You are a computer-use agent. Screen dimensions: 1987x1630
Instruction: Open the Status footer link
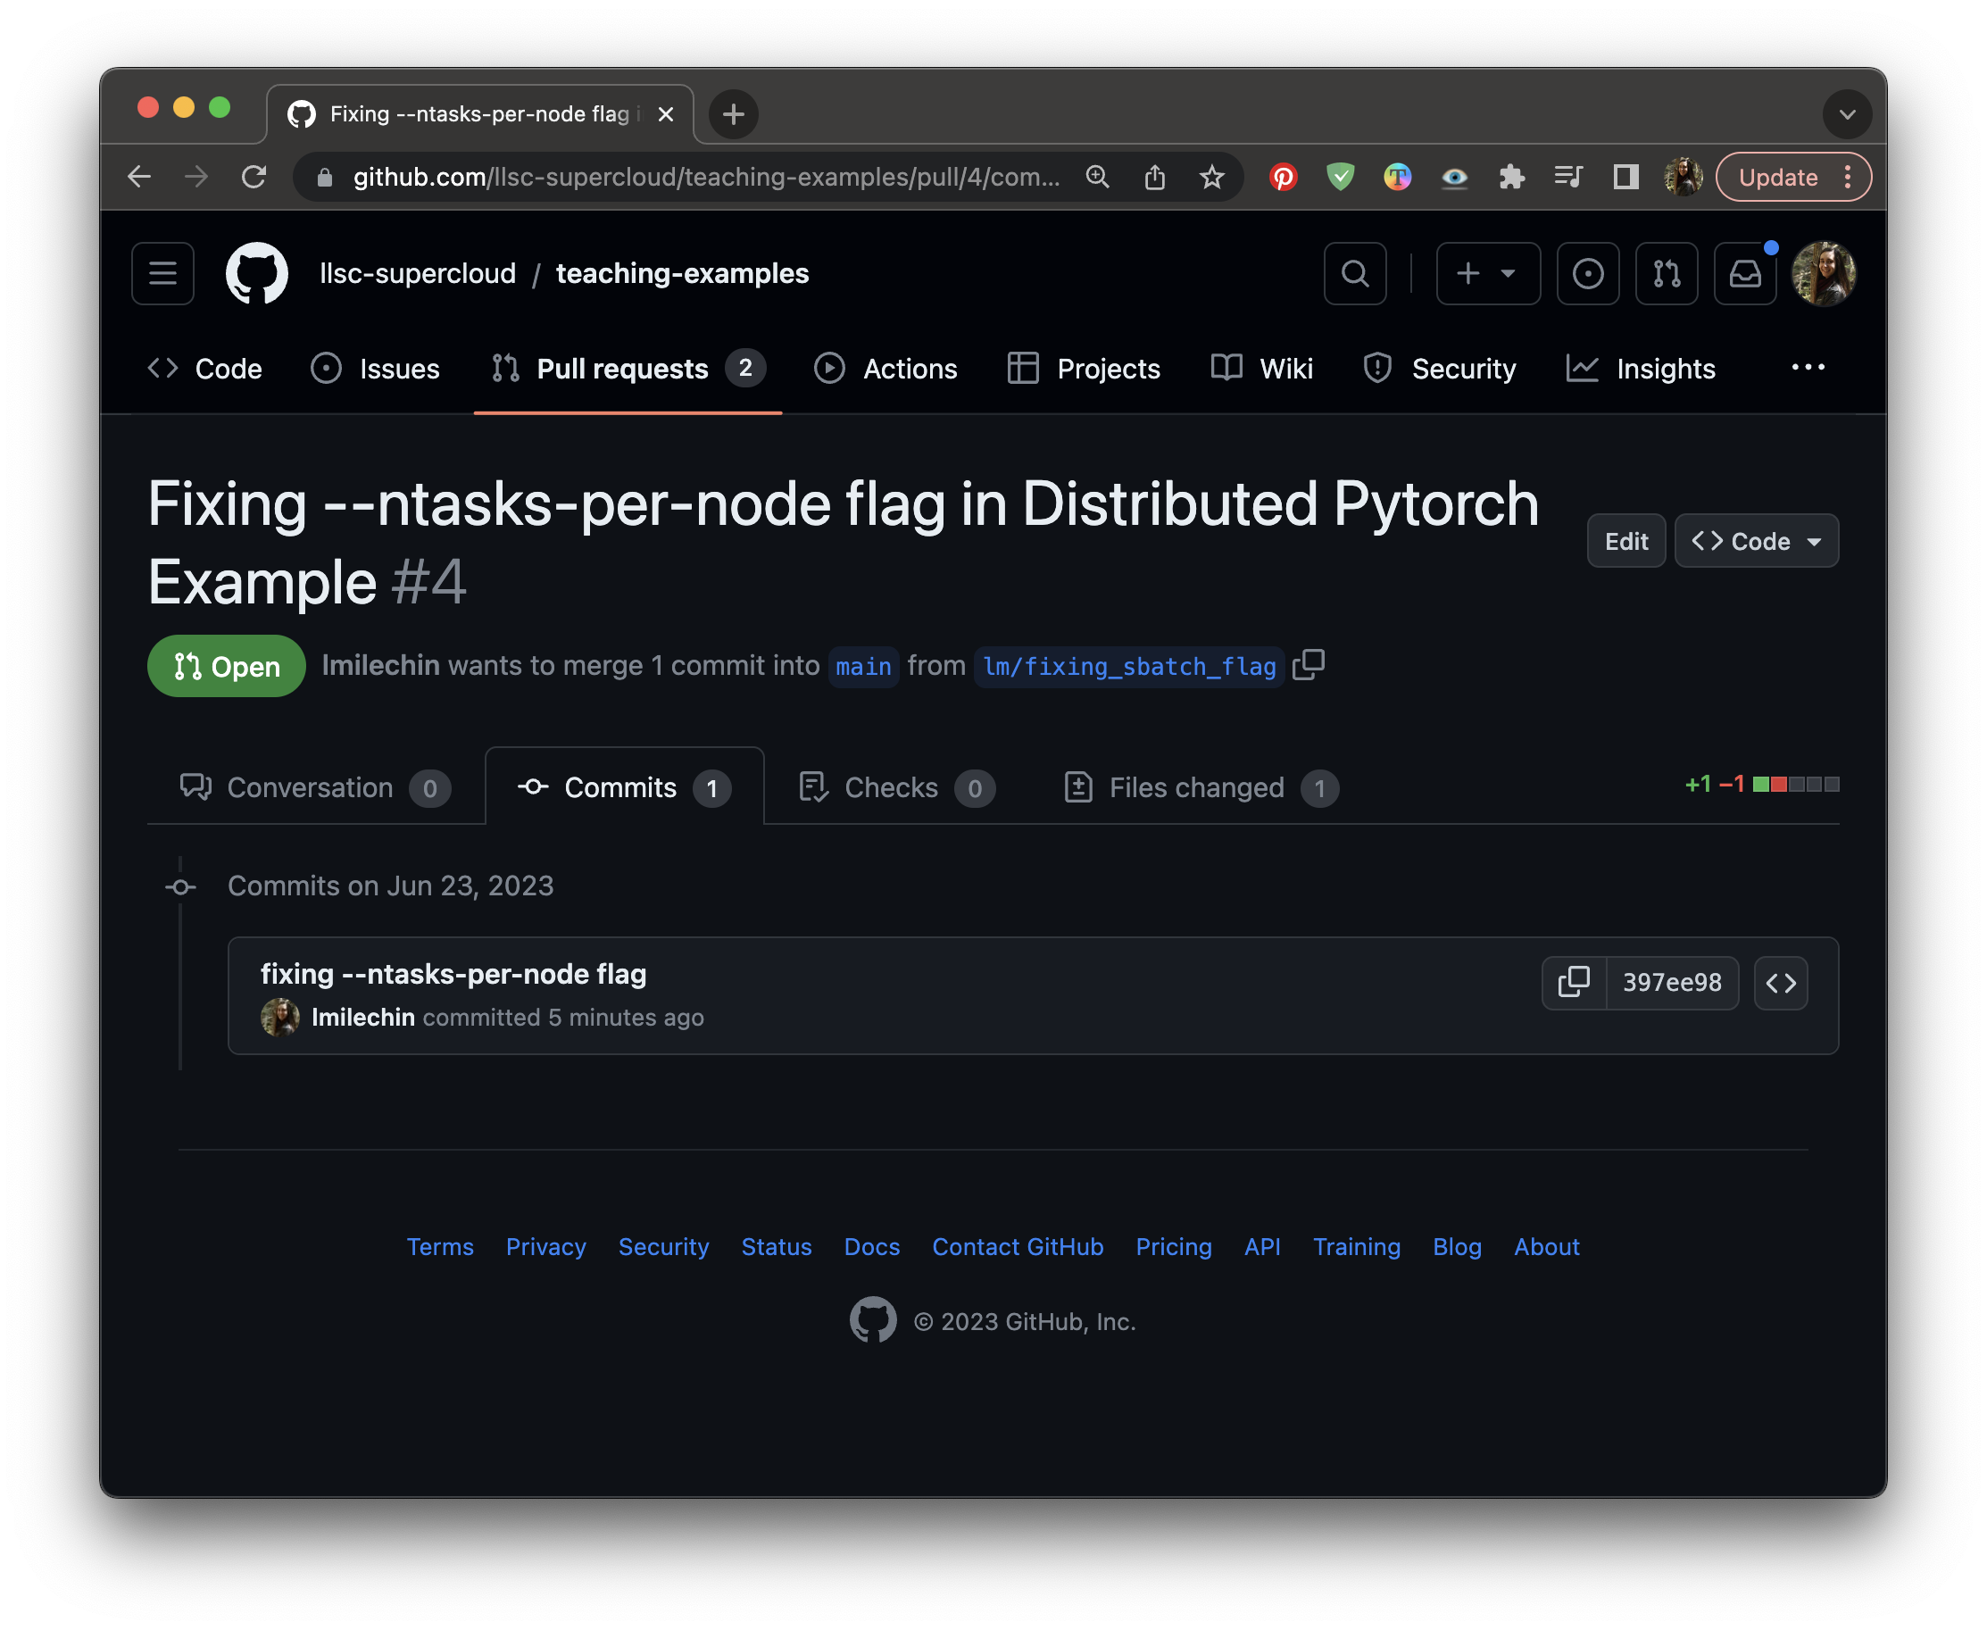pos(776,1246)
